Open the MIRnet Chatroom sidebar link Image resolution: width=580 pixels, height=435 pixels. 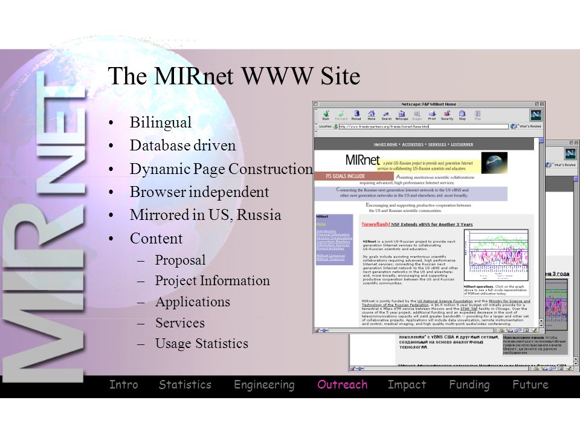coord(330,259)
